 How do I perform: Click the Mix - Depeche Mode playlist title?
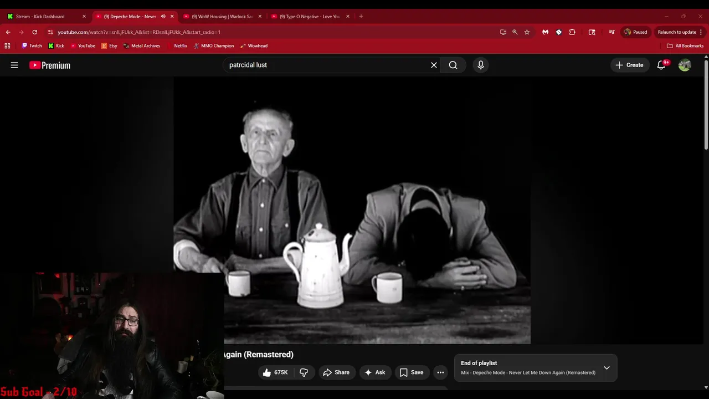pyautogui.click(x=528, y=372)
